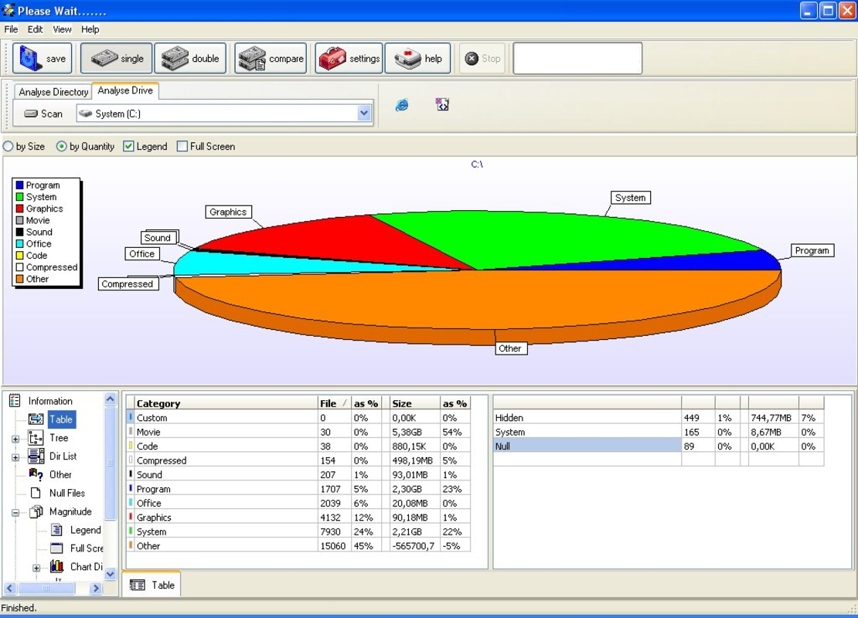Select the Legend sub-item under Magnitude
The image size is (858, 618).
coord(85,530)
